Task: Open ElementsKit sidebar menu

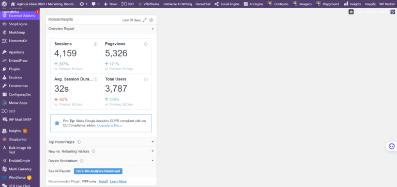Action: click(x=20, y=41)
